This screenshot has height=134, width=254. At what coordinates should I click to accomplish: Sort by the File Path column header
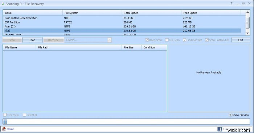79,48
